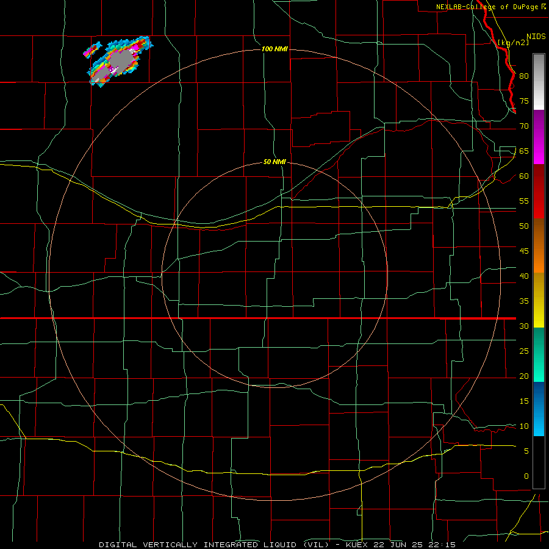Click the color scale value 10
Image resolution: width=549 pixels, height=549 pixels.
click(524, 426)
